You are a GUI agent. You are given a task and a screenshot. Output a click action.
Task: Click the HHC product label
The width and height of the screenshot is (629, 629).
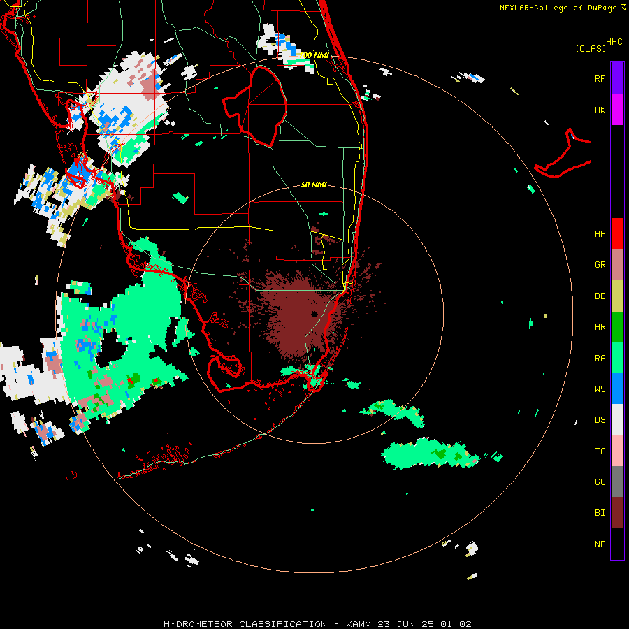614,42
